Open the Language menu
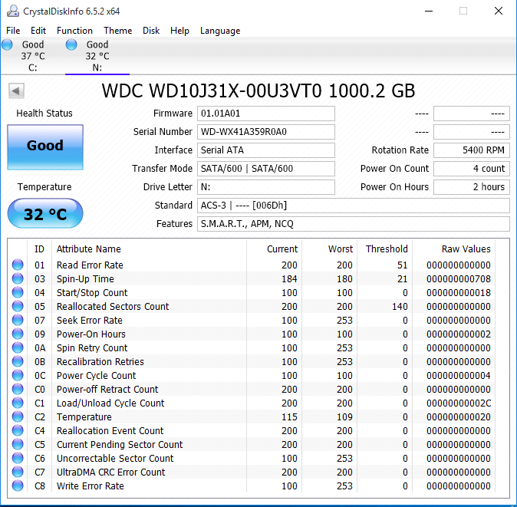This screenshot has height=507, width=517. point(220,31)
